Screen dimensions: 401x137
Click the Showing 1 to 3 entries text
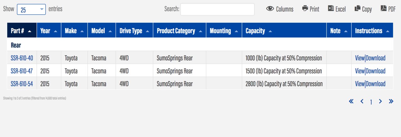pos(34,98)
